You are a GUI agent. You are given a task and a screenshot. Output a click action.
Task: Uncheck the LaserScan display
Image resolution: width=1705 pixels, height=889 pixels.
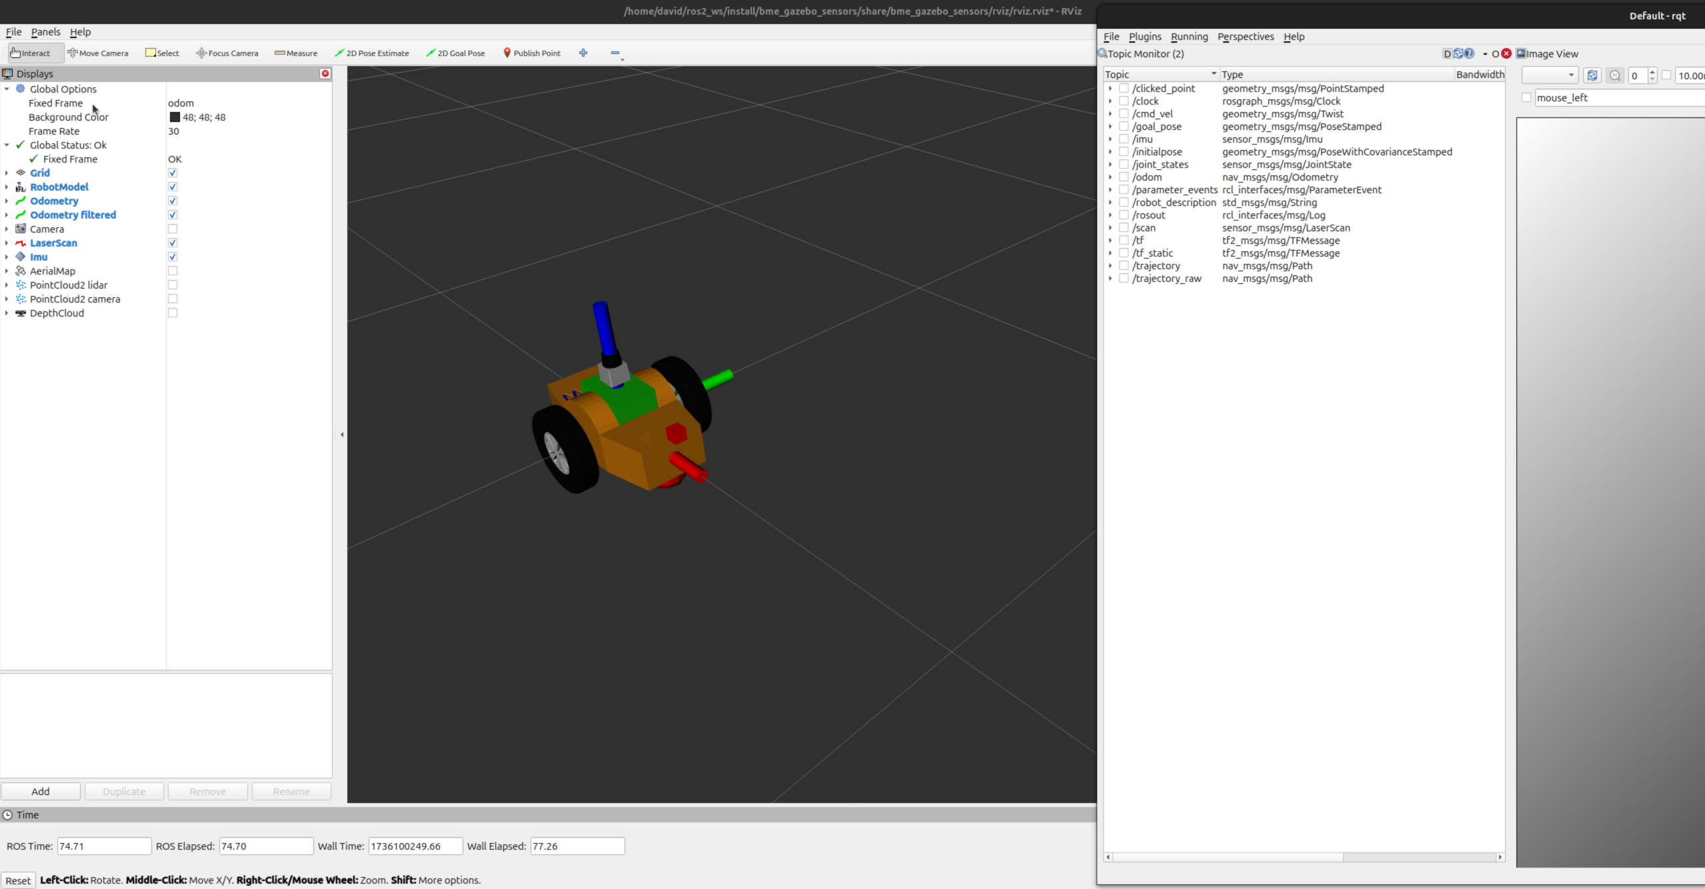[x=173, y=243]
